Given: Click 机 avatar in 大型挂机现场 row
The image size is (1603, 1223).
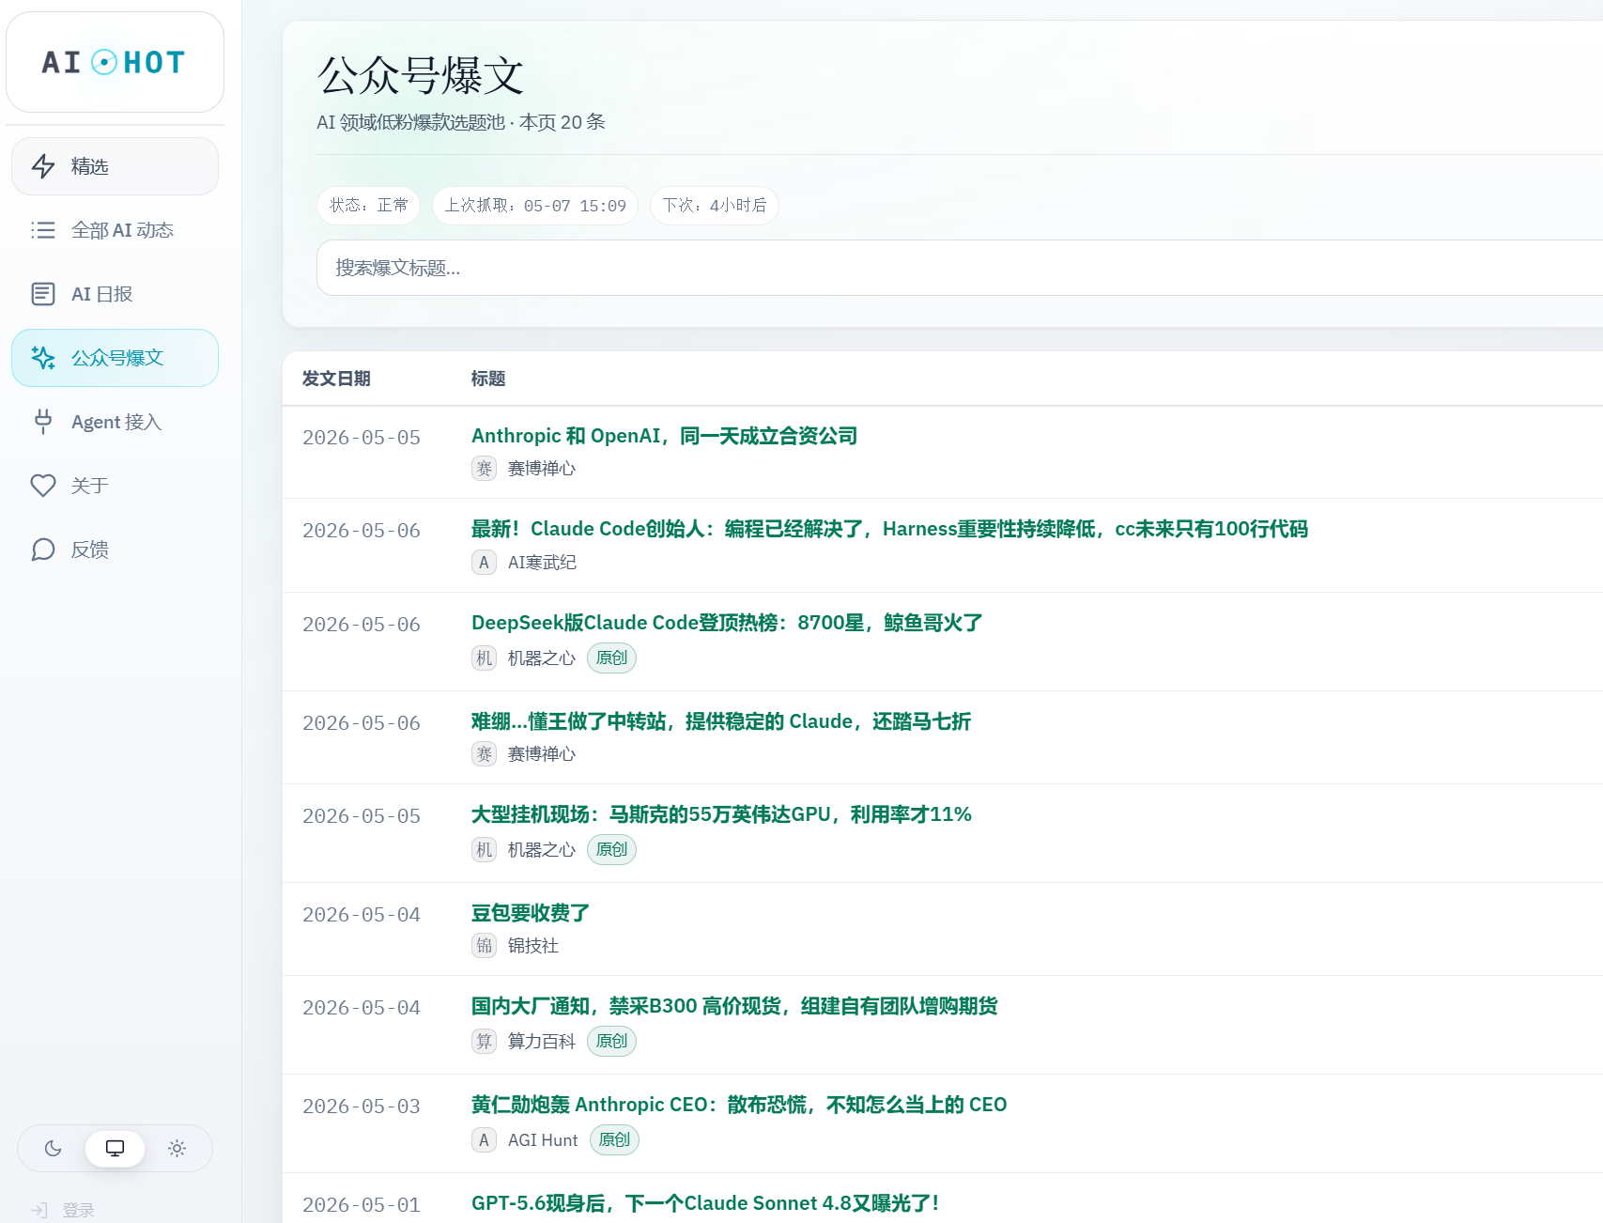Looking at the screenshot, I should click(x=484, y=849).
